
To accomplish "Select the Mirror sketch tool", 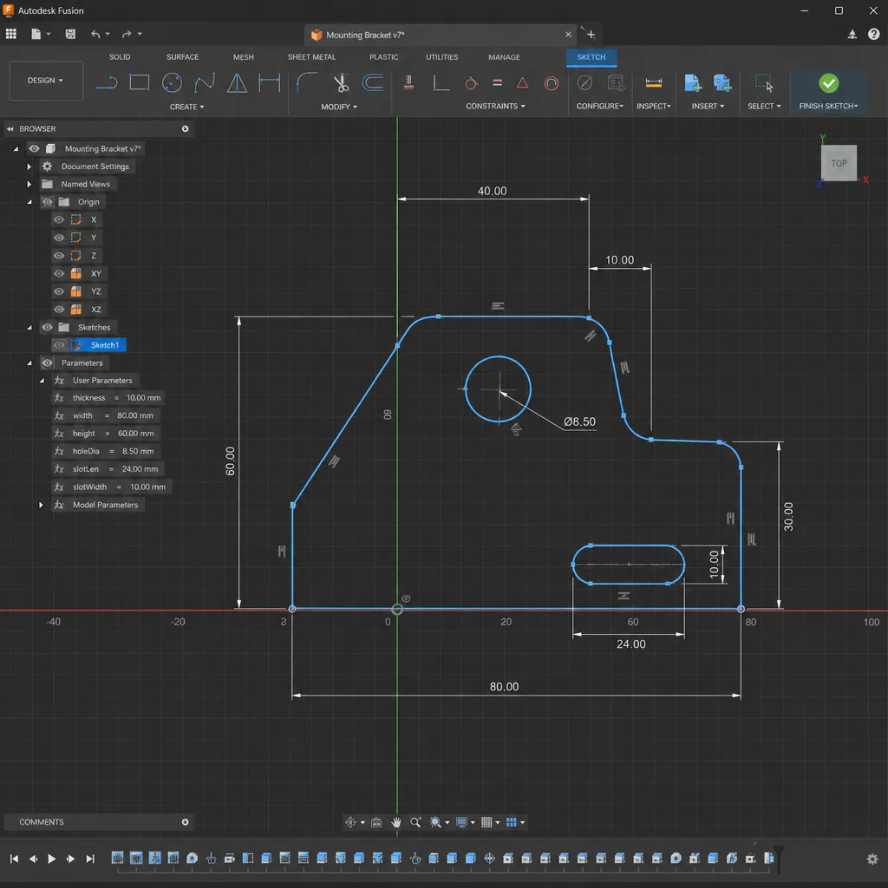I will (x=237, y=82).
